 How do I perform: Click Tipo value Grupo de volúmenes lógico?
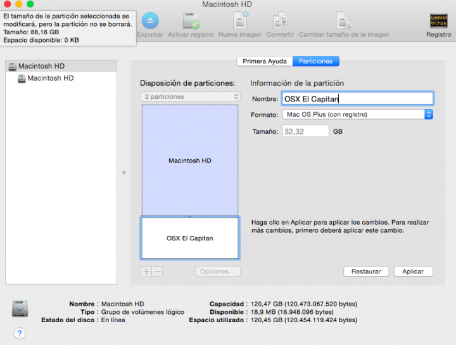coord(142,312)
